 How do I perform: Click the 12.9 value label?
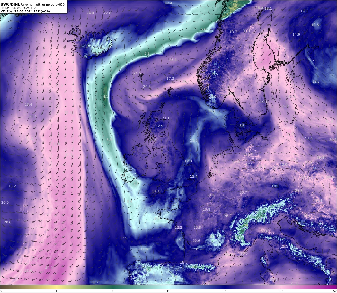[160, 126]
